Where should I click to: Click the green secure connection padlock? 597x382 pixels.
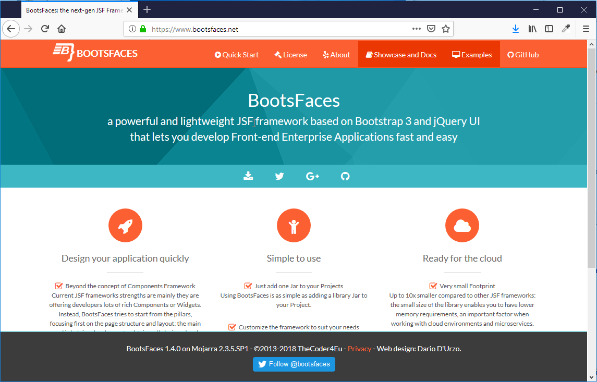pyautogui.click(x=143, y=29)
